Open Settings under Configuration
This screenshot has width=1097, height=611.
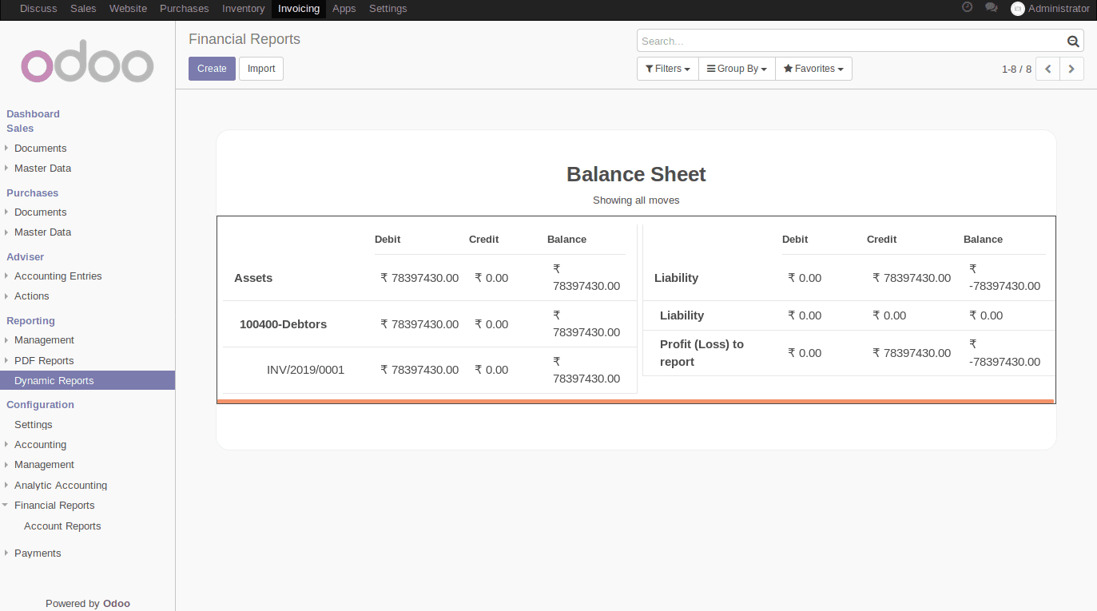click(x=33, y=425)
